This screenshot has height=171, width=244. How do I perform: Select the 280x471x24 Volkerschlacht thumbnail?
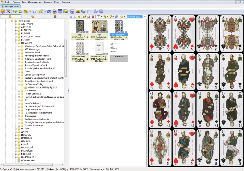pyautogui.click(x=99, y=52)
